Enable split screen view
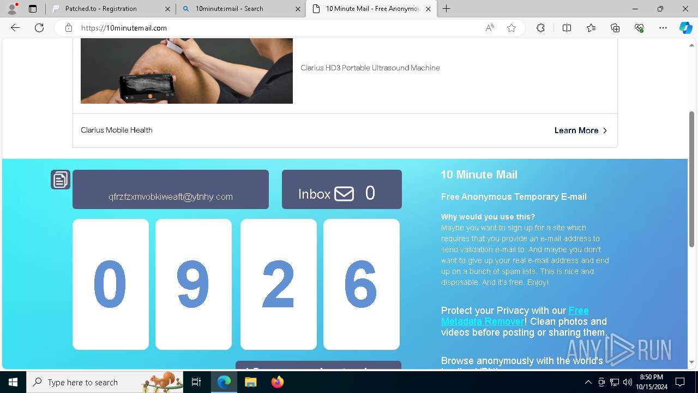 coord(567,28)
